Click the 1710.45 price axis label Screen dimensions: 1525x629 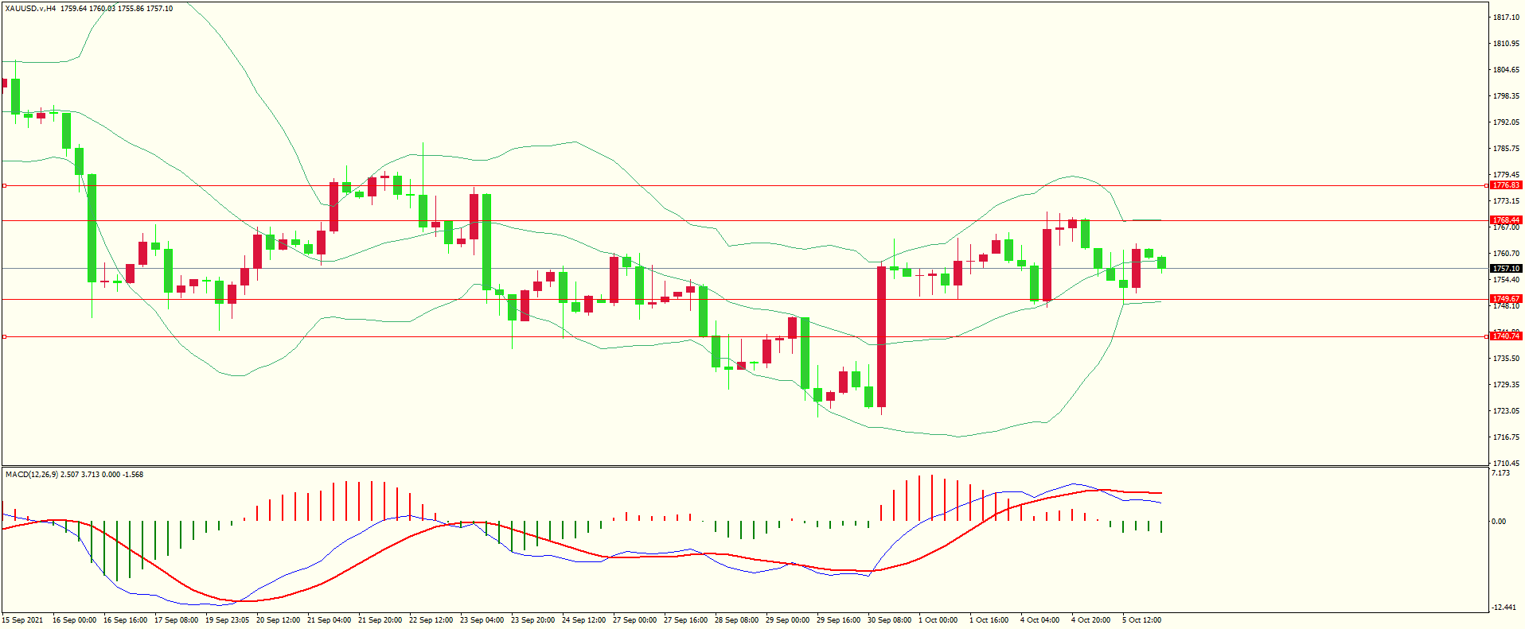point(1507,463)
